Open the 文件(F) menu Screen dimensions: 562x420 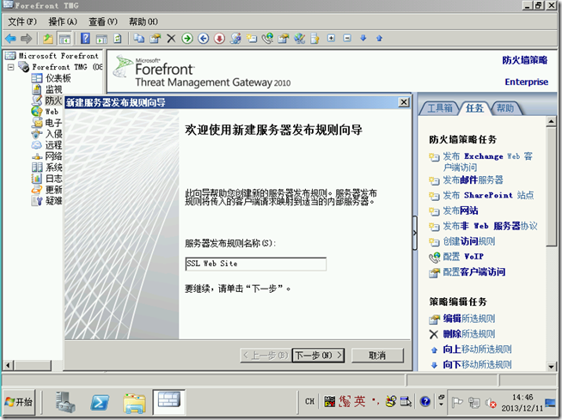22,21
